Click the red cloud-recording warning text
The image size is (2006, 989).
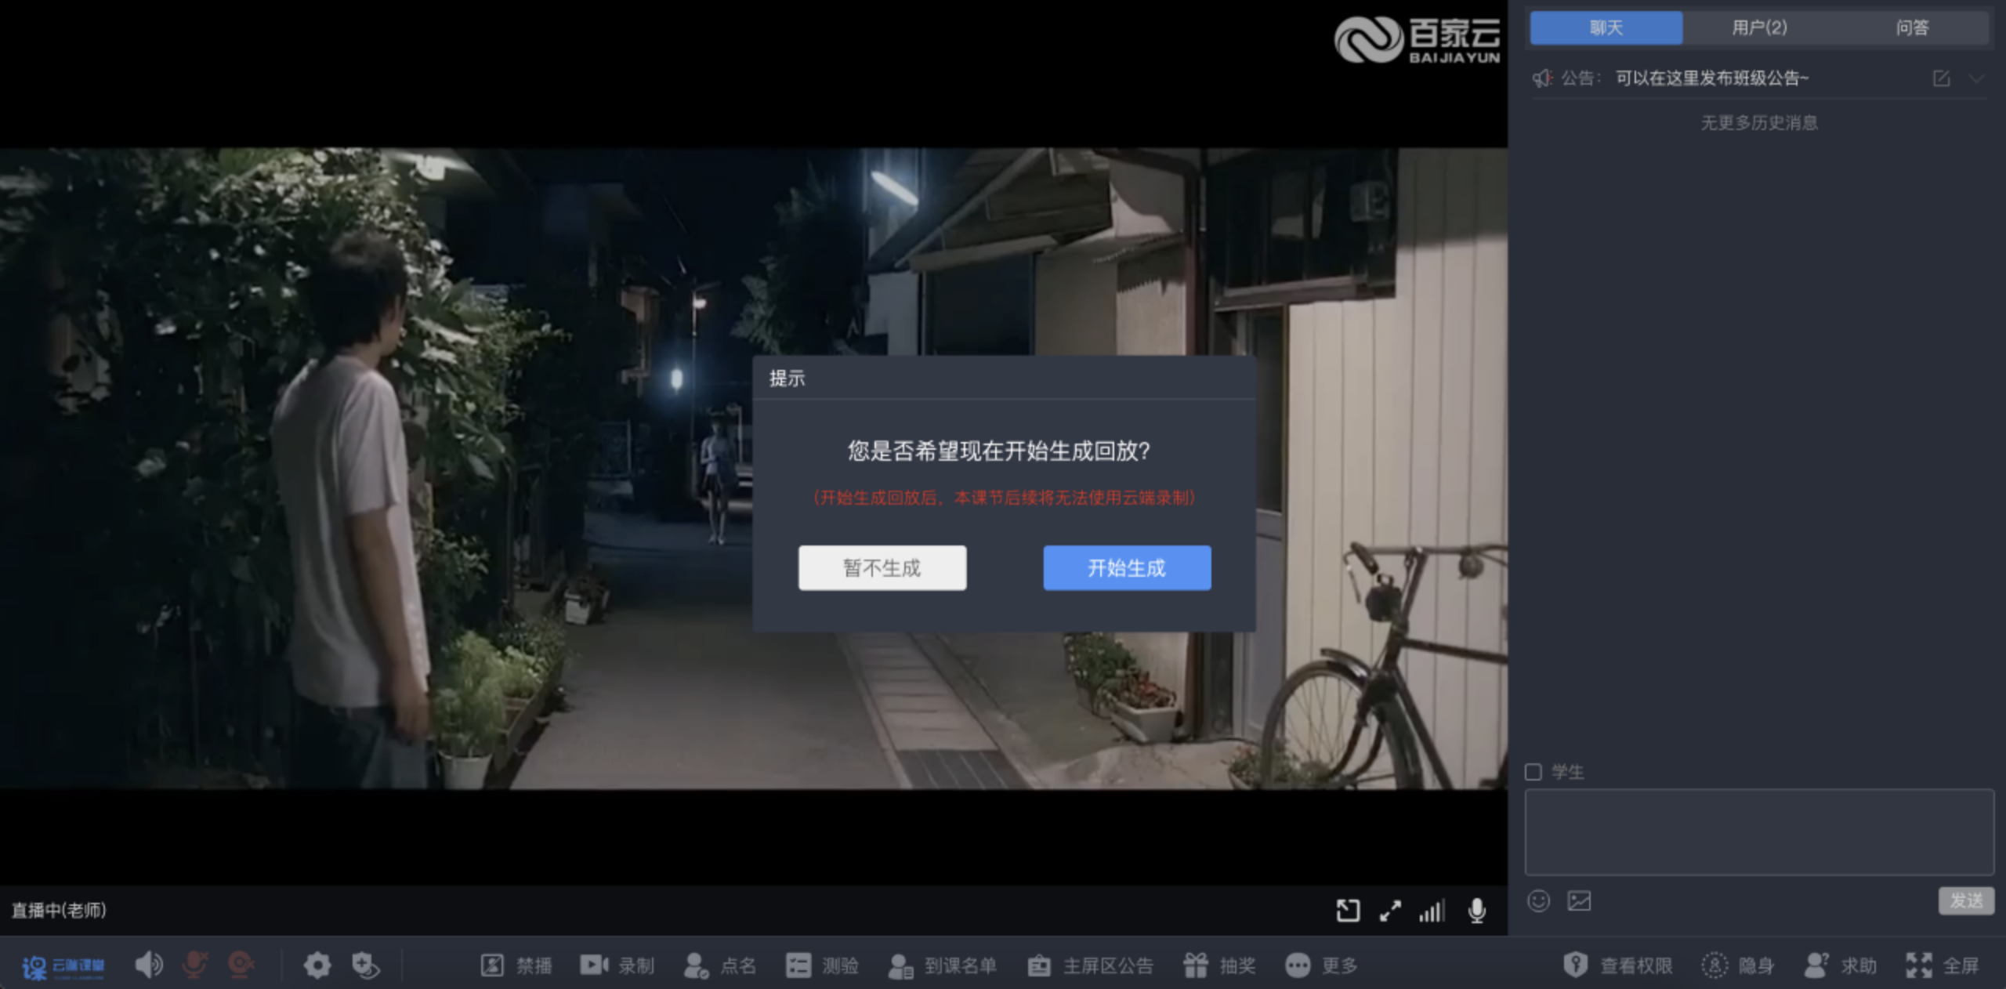pos(1004,498)
